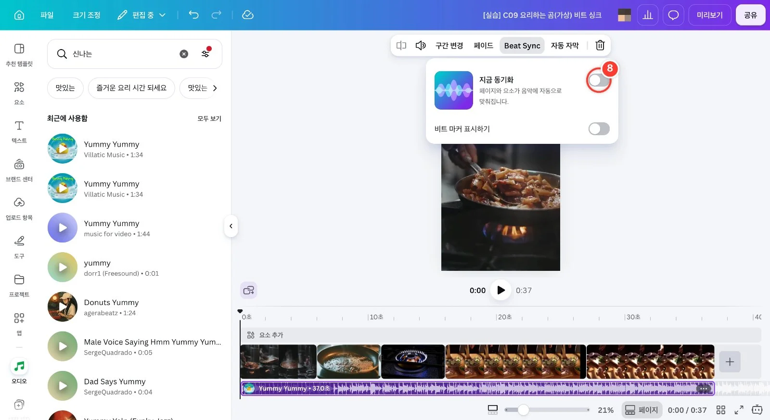Clear the audio search text
The image size is (770, 420).
tap(184, 54)
